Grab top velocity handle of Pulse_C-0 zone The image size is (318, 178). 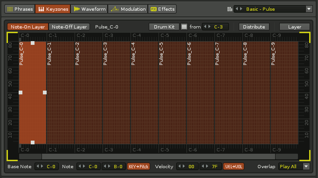click(x=33, y=43)
